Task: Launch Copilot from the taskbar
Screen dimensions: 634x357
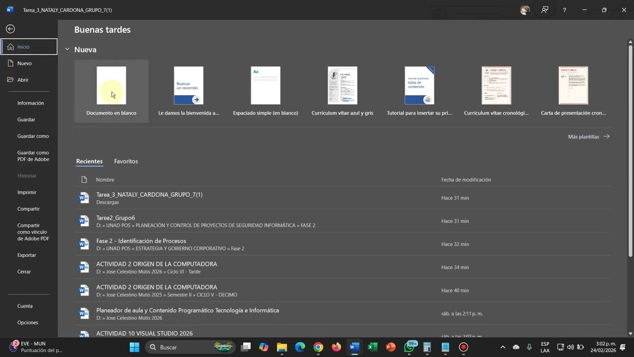Action: point(264,347)
